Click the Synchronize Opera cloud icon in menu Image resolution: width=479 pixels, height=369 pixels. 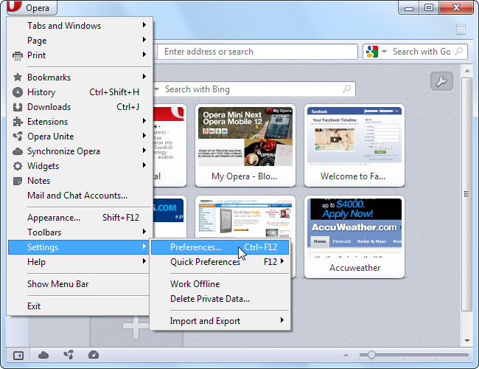click(18, 151)
